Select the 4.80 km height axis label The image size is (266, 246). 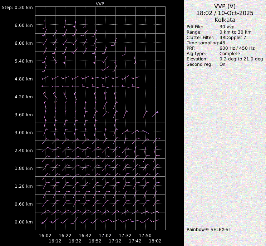[x=24, y=79]
